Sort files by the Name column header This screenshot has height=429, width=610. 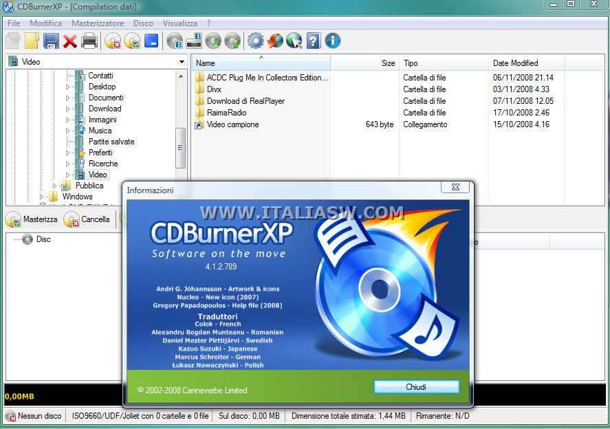[x=261, y=63]
